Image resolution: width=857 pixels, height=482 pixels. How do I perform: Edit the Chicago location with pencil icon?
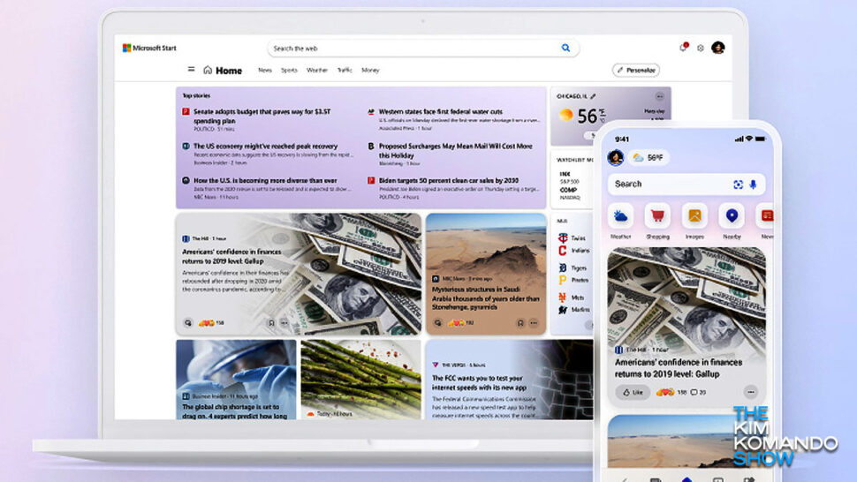click(x=594, y=95)
